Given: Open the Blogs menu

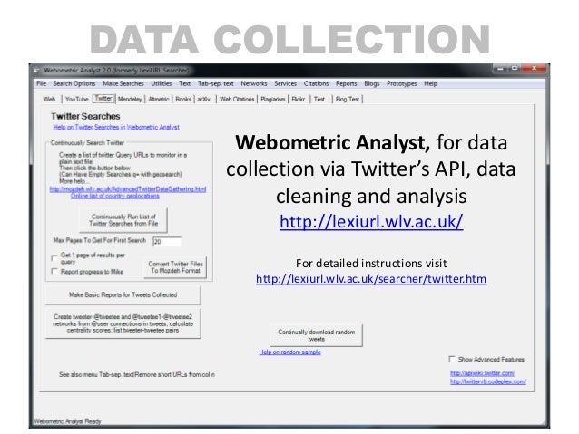Looking at the screenshot, I should pos(372,83).
